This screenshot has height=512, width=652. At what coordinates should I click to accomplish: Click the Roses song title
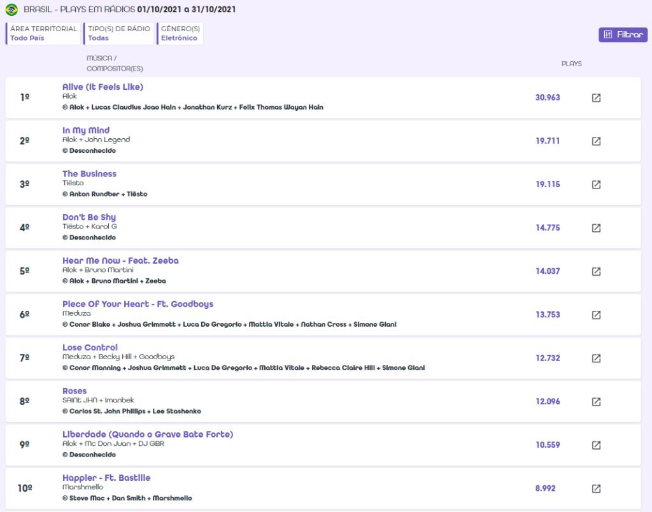coord(74,391)
